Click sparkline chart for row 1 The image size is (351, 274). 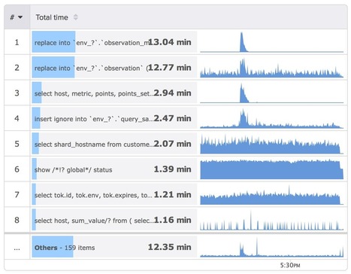pos(272,42)
